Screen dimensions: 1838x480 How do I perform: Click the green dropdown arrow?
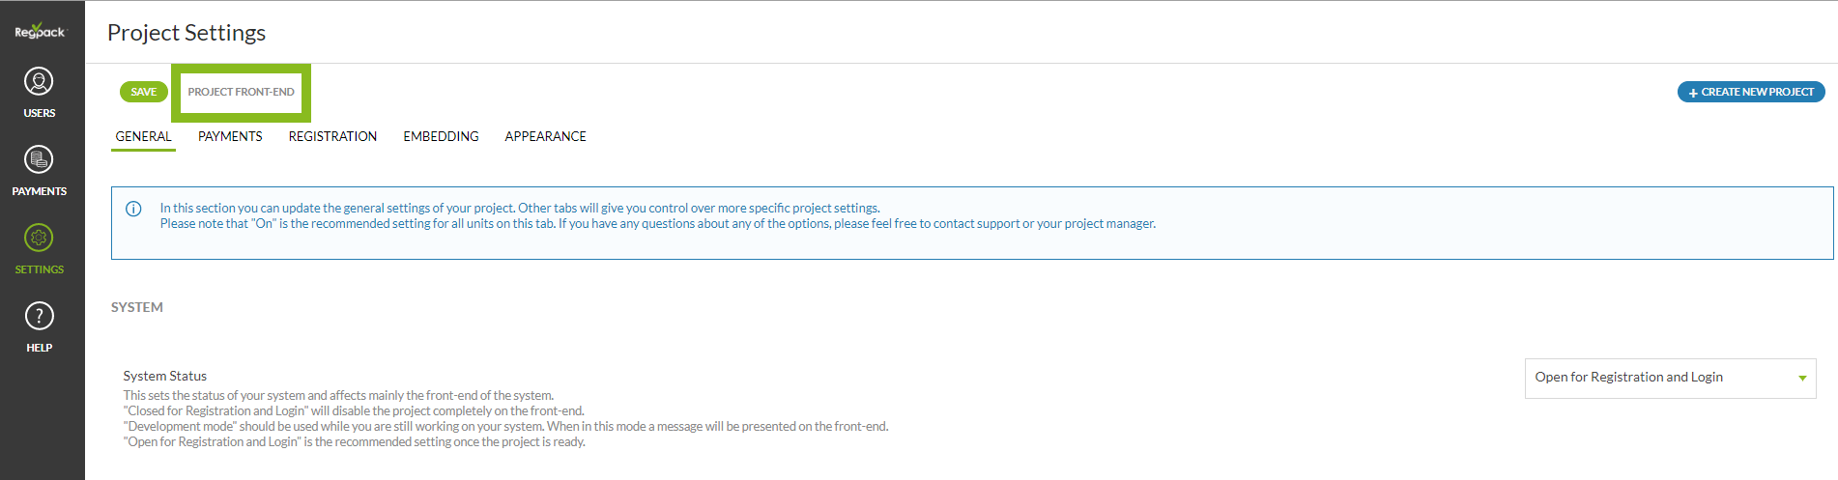(1802, 379)
